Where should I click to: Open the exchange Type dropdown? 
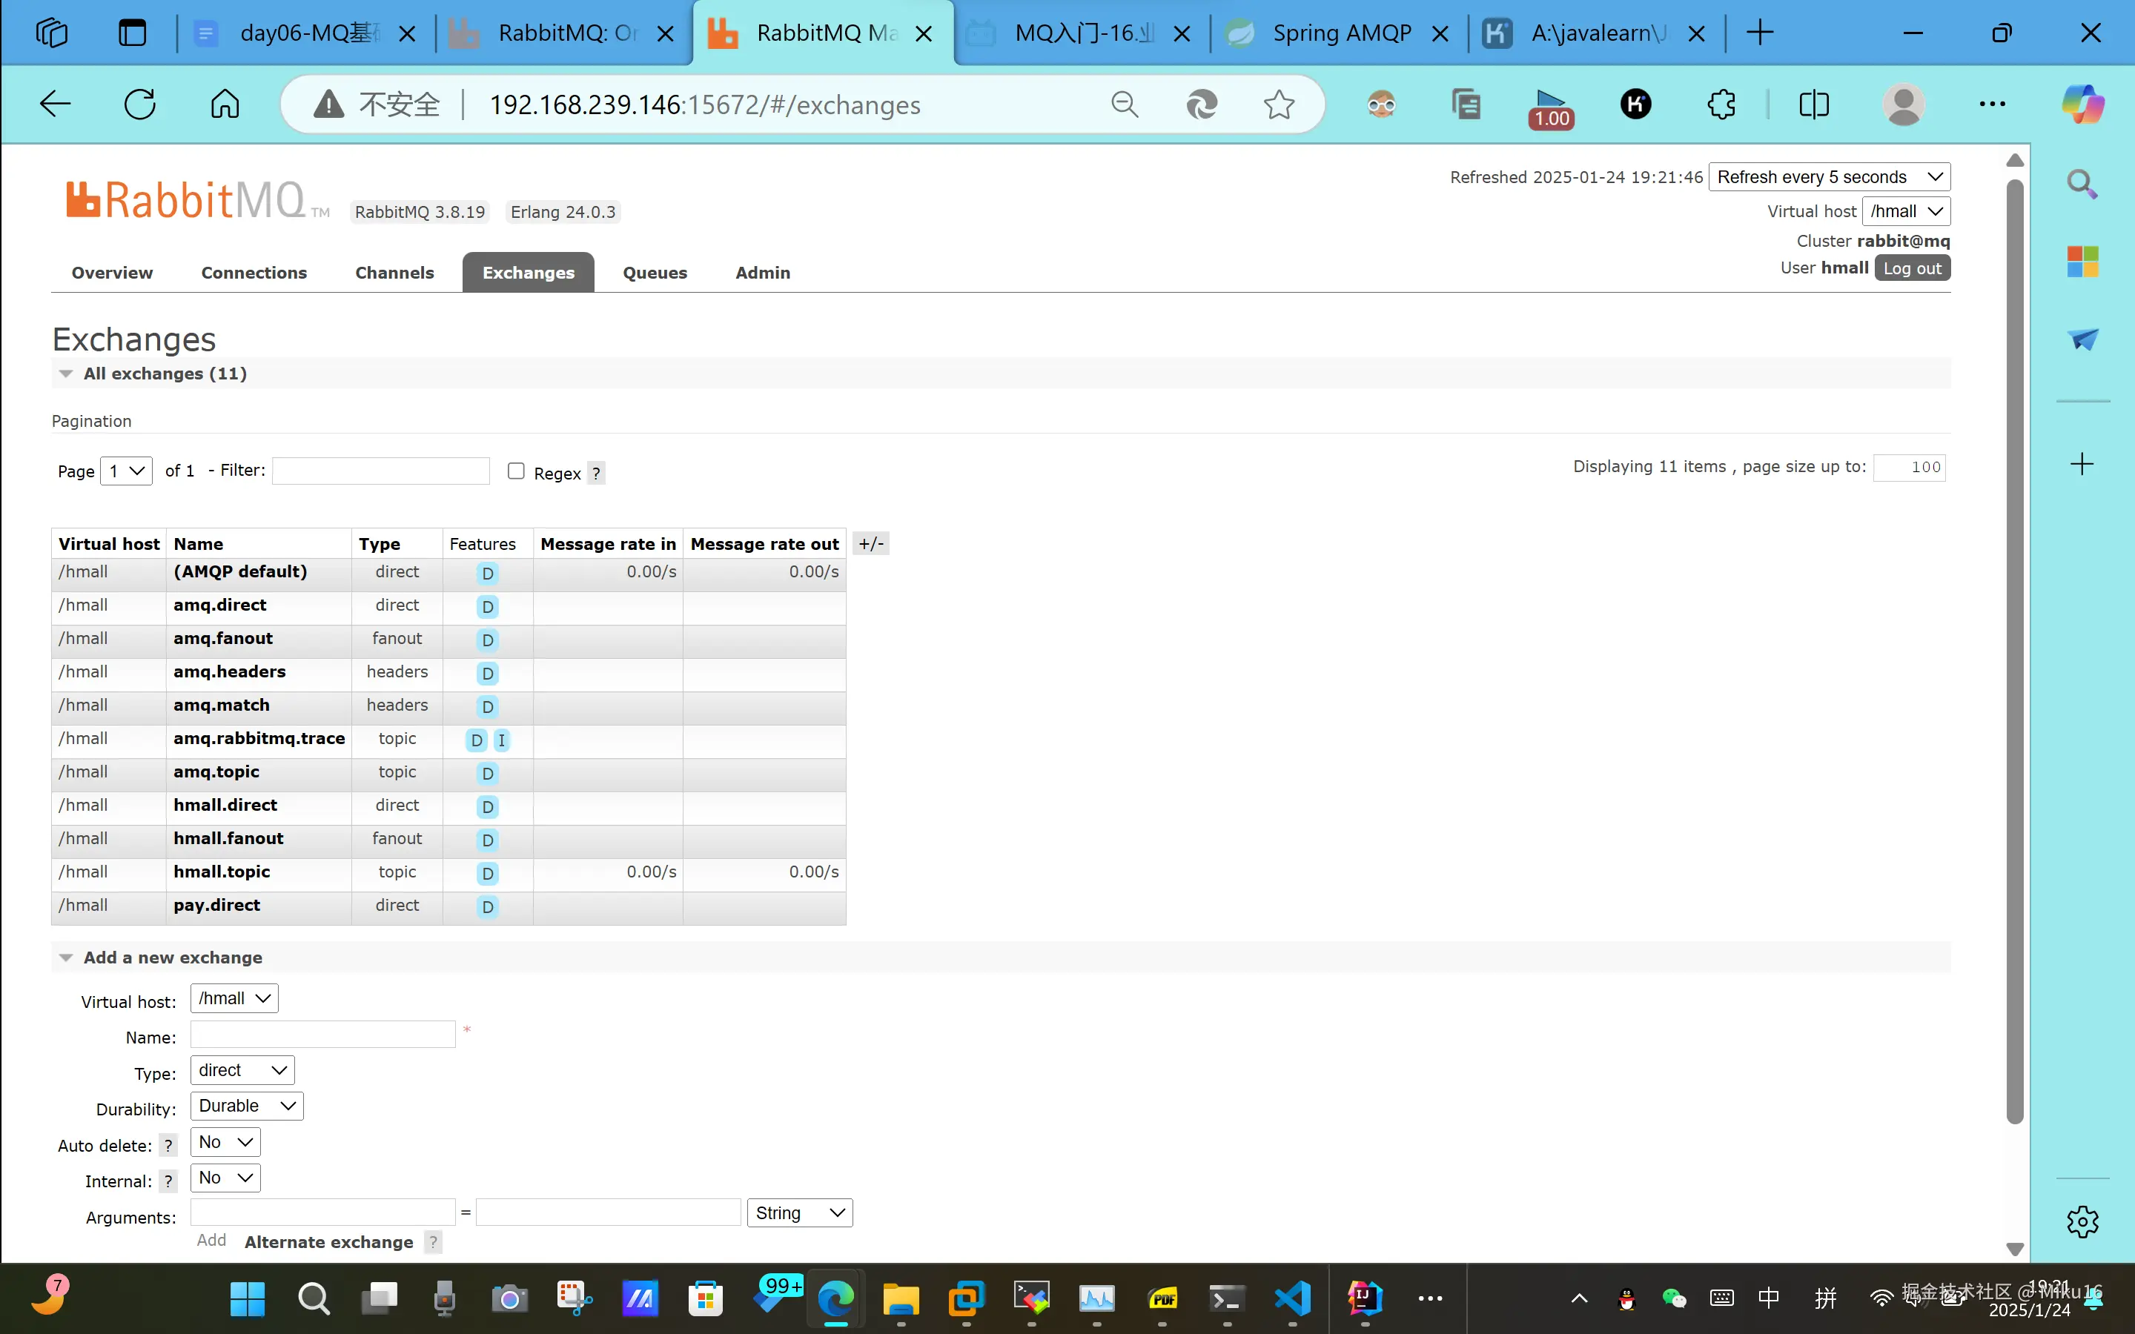[242, 1070]
